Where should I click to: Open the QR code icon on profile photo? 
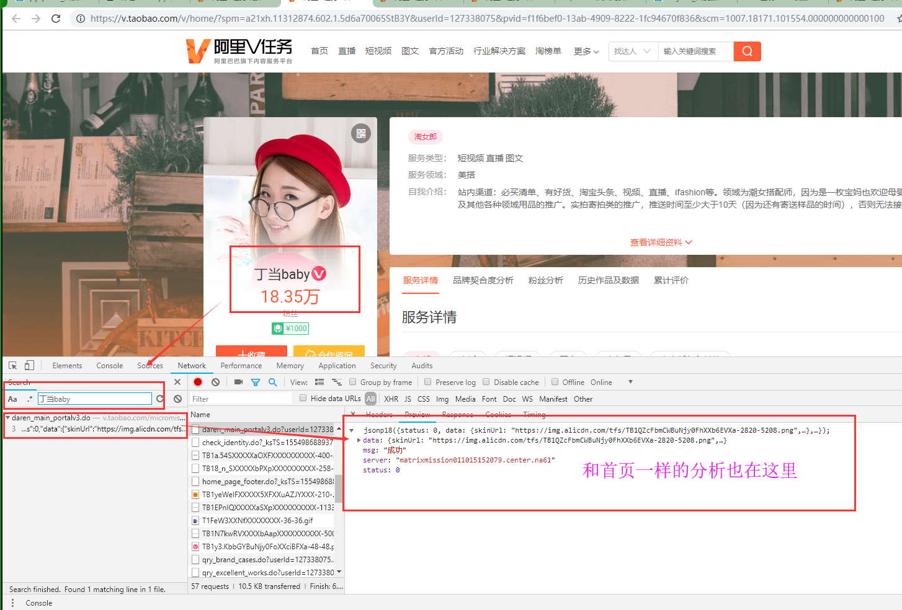pyautogui.click(x=361, y=133)
